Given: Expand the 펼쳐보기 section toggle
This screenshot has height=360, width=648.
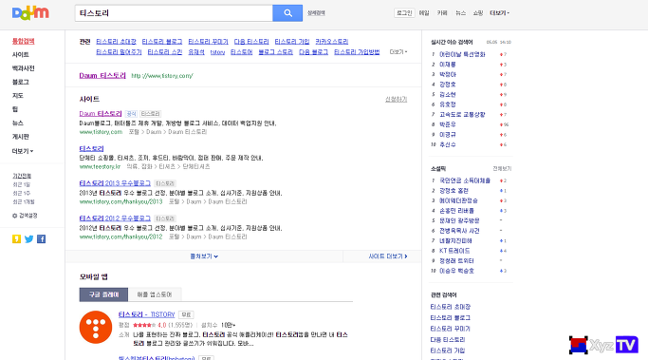Looking at the screenshot, I should tap(204, 256).
